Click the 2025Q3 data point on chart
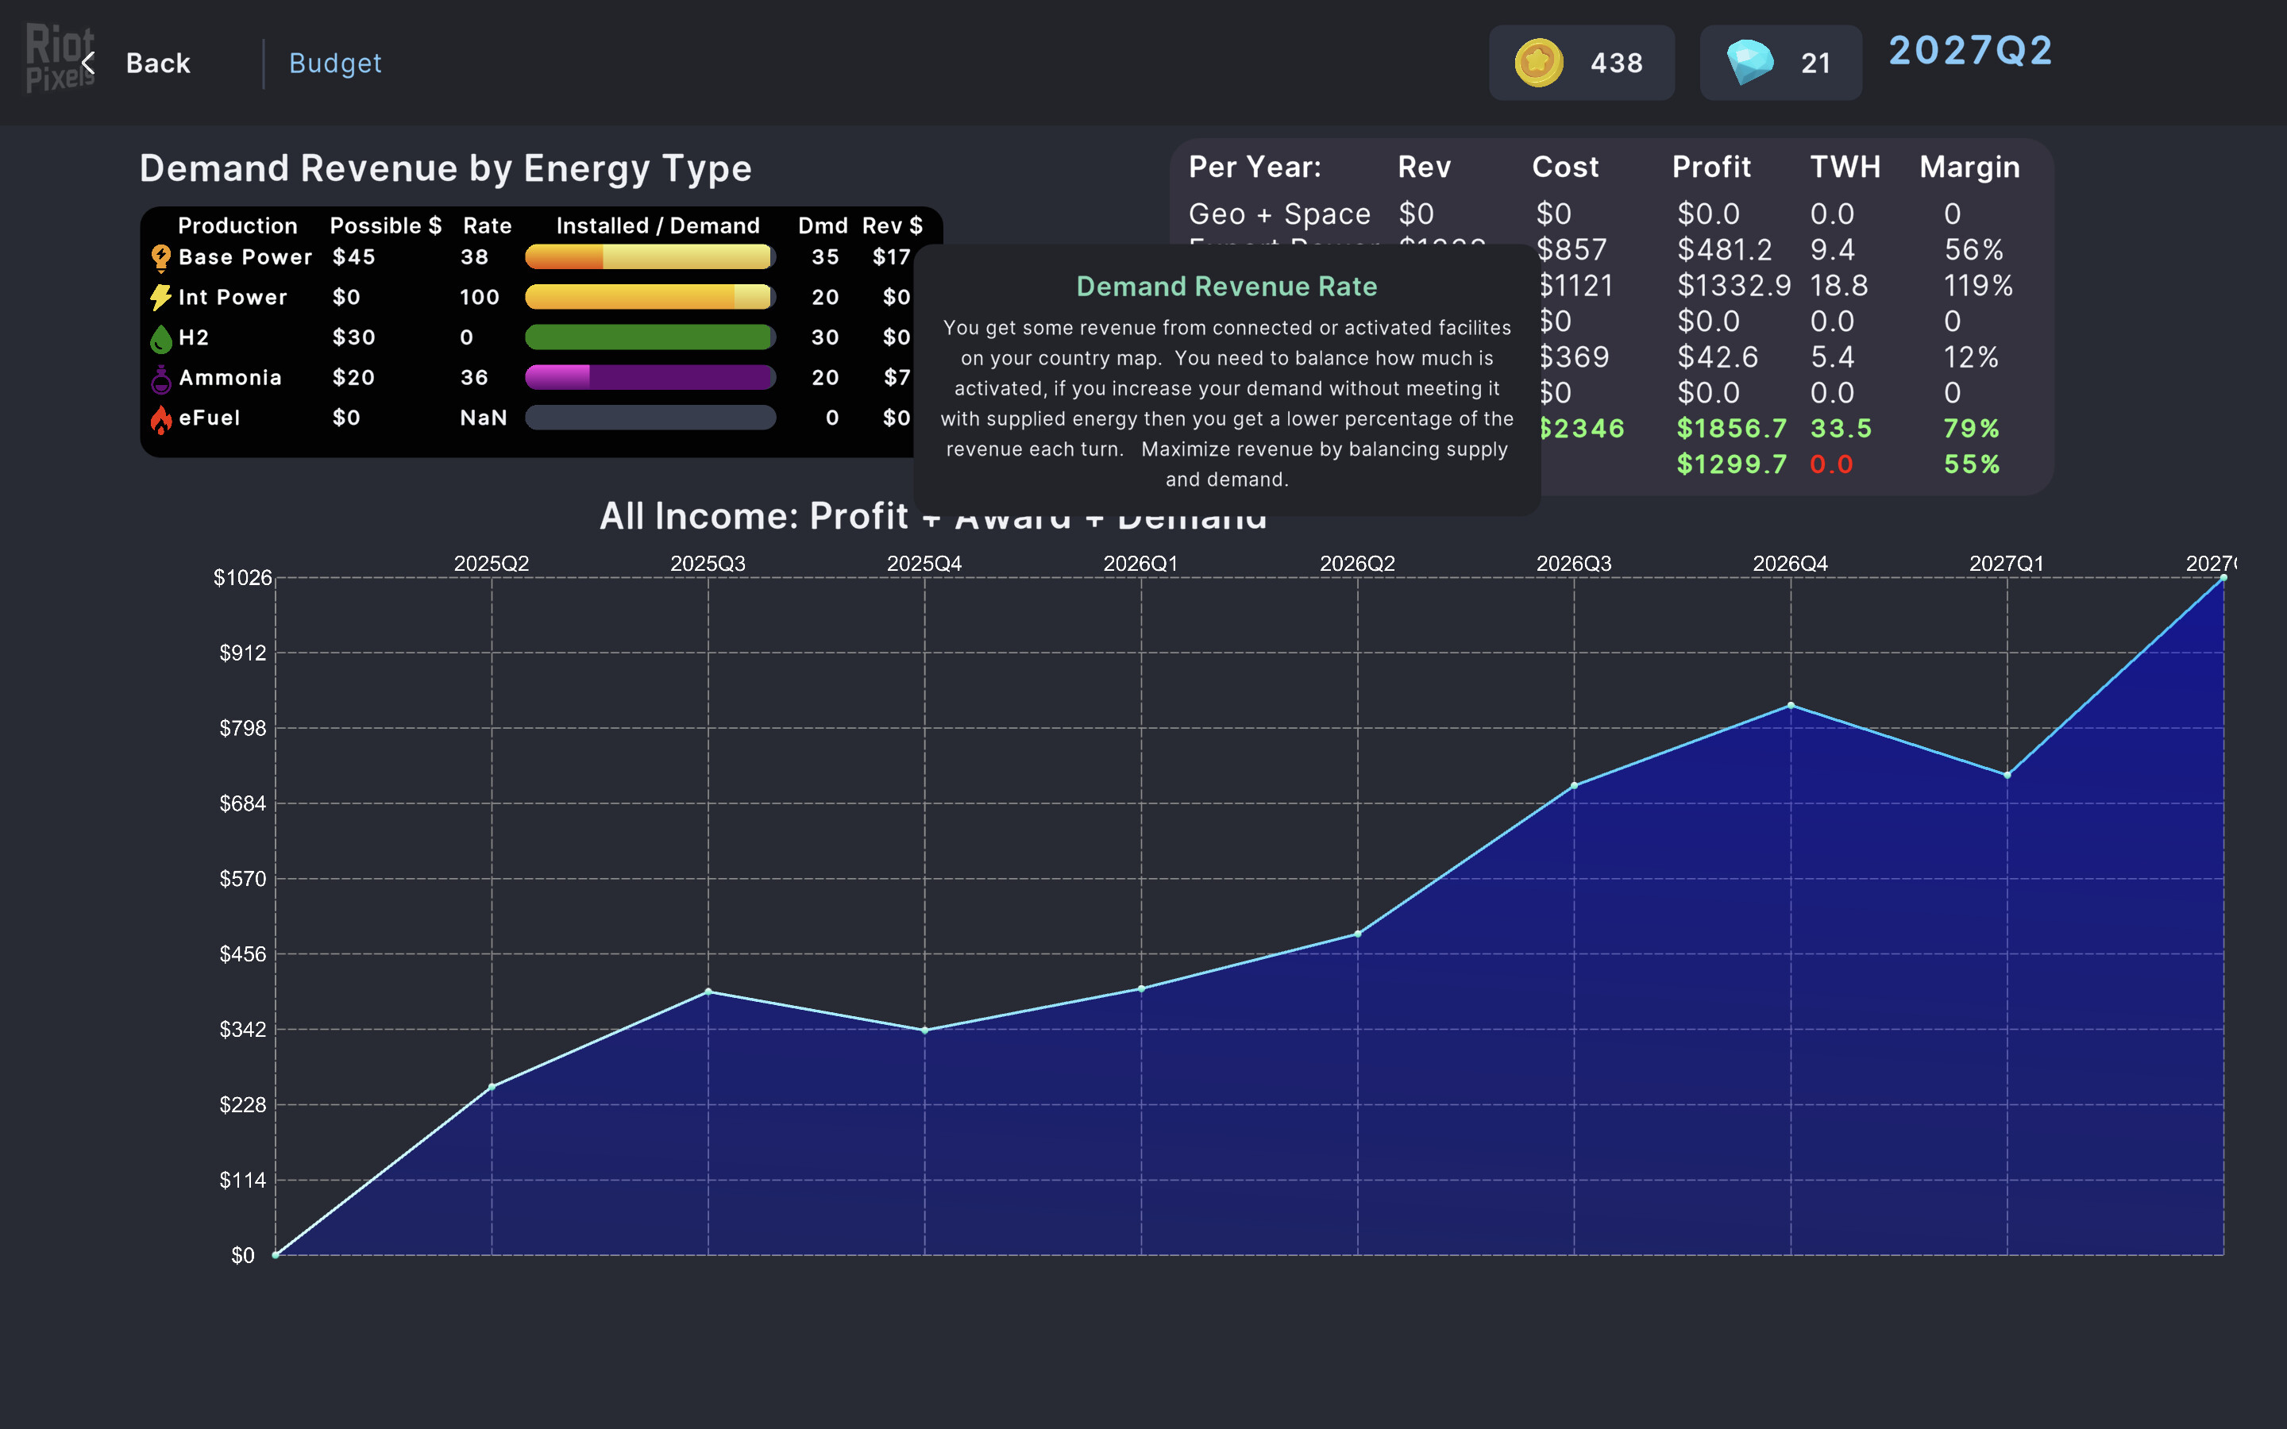 coord(708,992)
